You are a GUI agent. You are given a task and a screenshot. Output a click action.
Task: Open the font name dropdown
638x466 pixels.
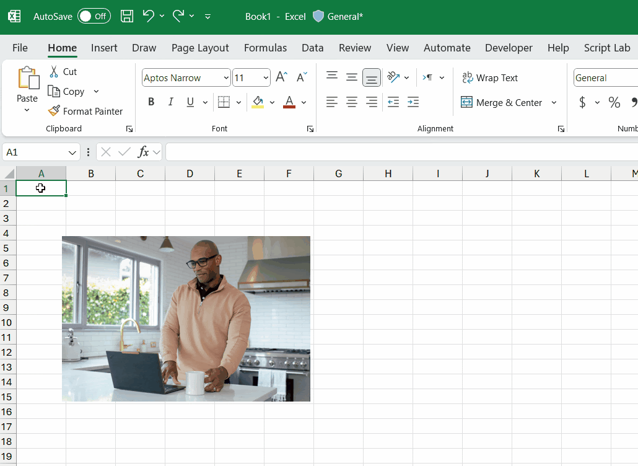225,78
